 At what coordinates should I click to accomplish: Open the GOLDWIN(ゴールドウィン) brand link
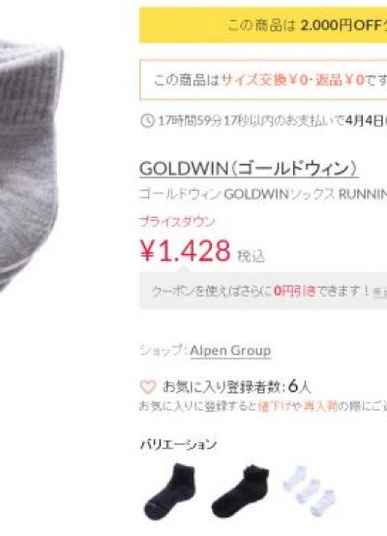(x=249, y=169)
